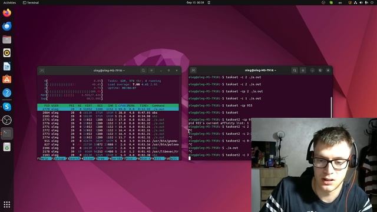
Task: Click the search icon in taskset terminal
Action: pyautogui.click(x=295, y=70)
